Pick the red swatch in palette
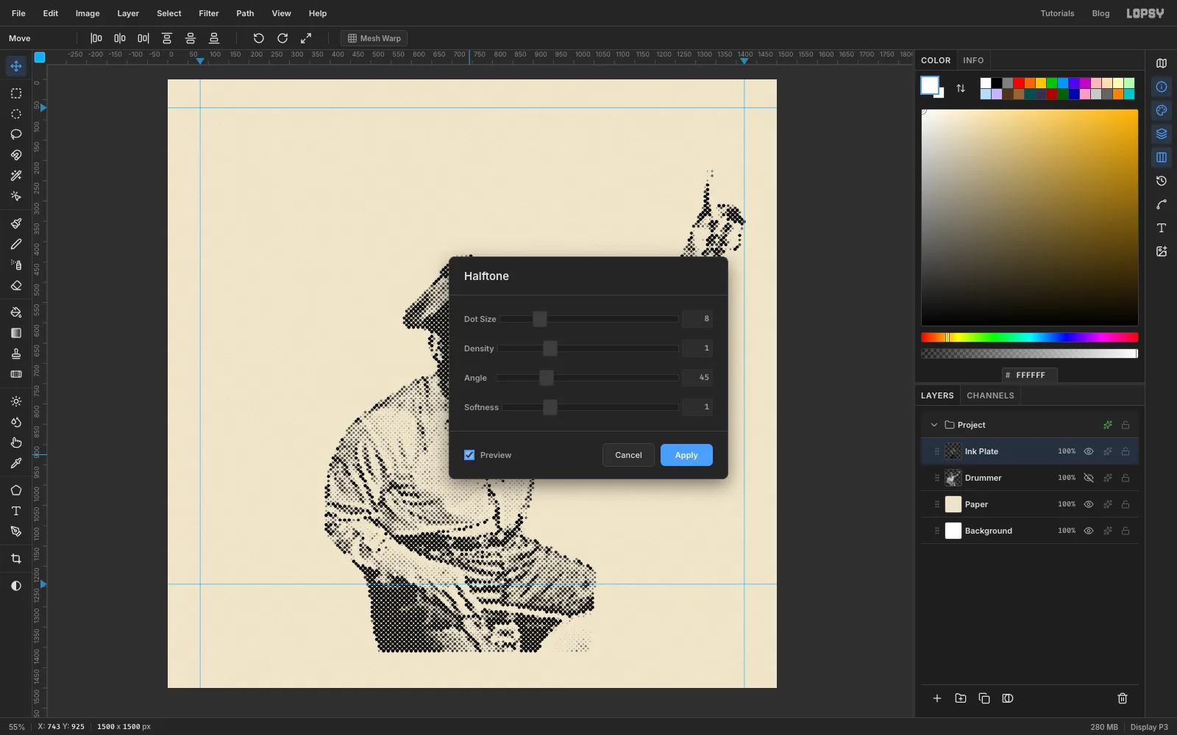 (1019, 83)
